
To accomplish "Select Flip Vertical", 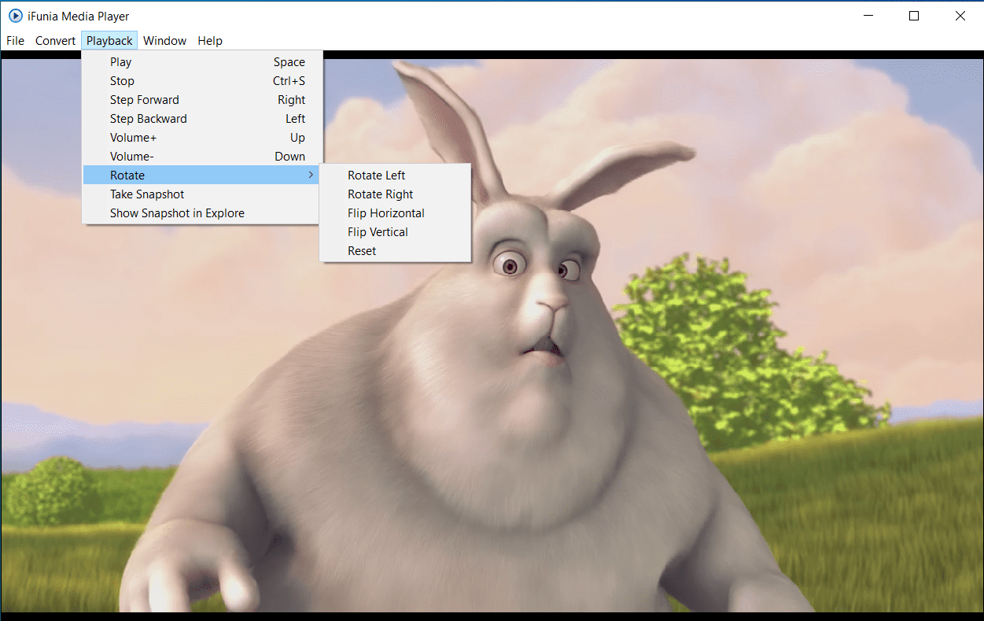I will [395, 232].
